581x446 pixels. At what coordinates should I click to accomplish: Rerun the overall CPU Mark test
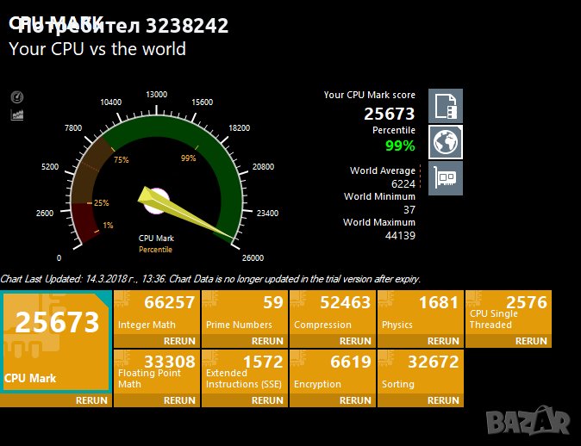91,400
